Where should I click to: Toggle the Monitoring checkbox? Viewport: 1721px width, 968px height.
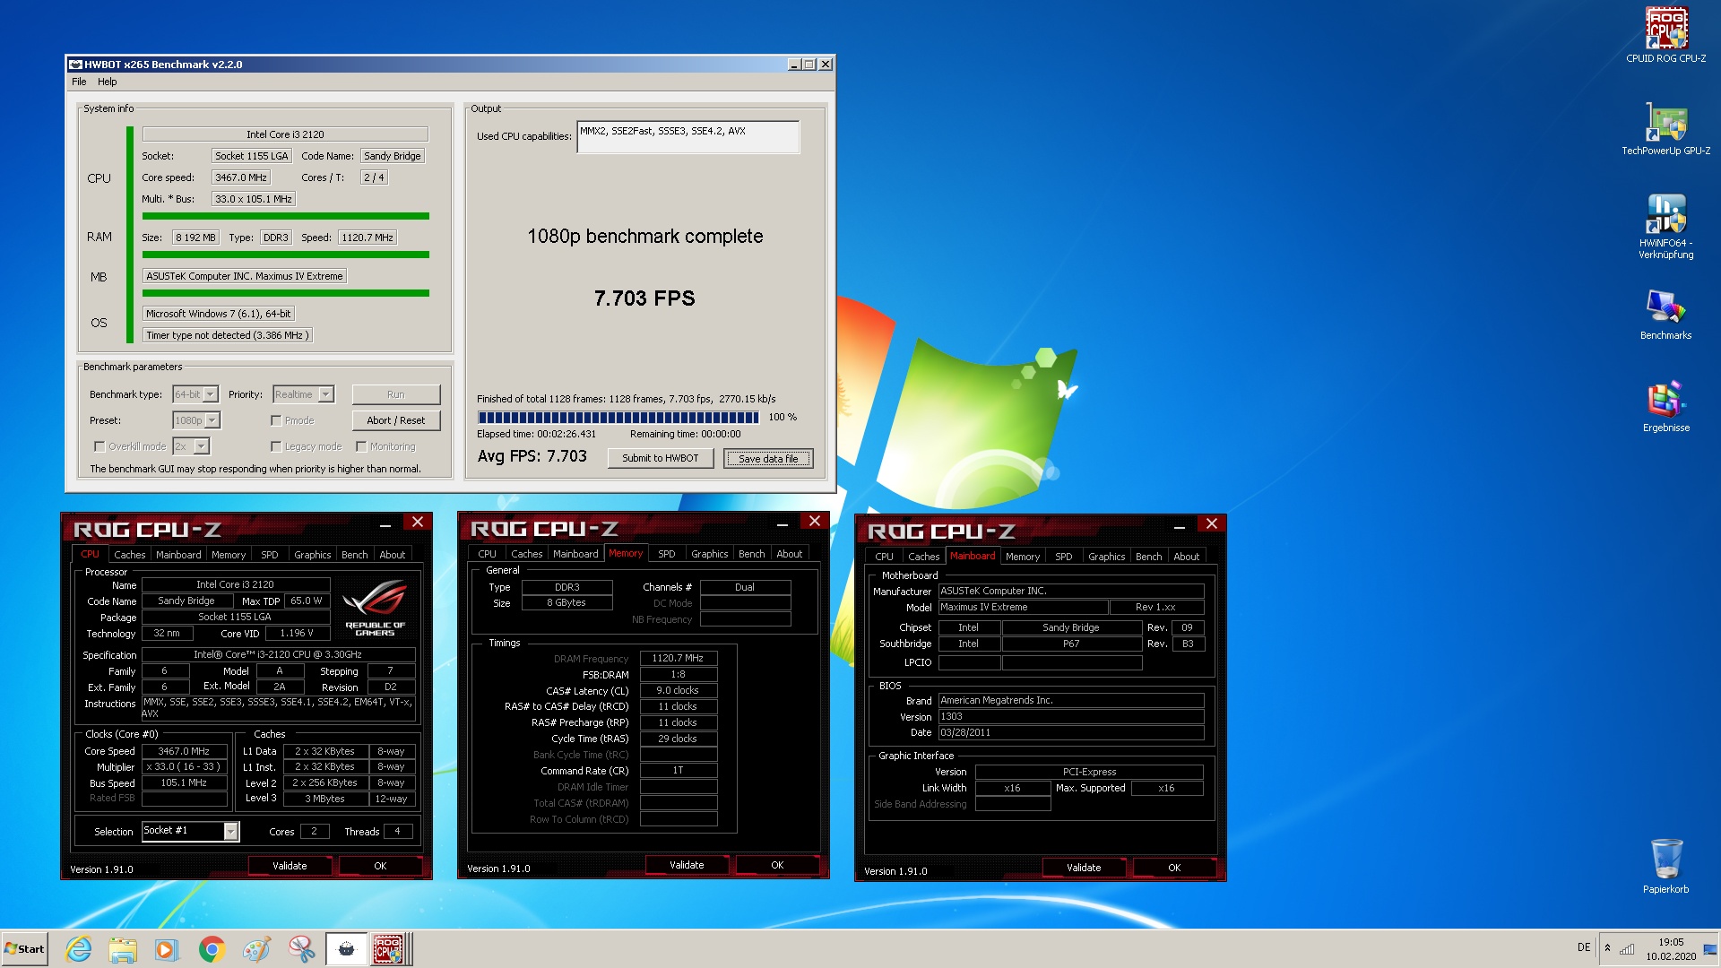[361, 446]
